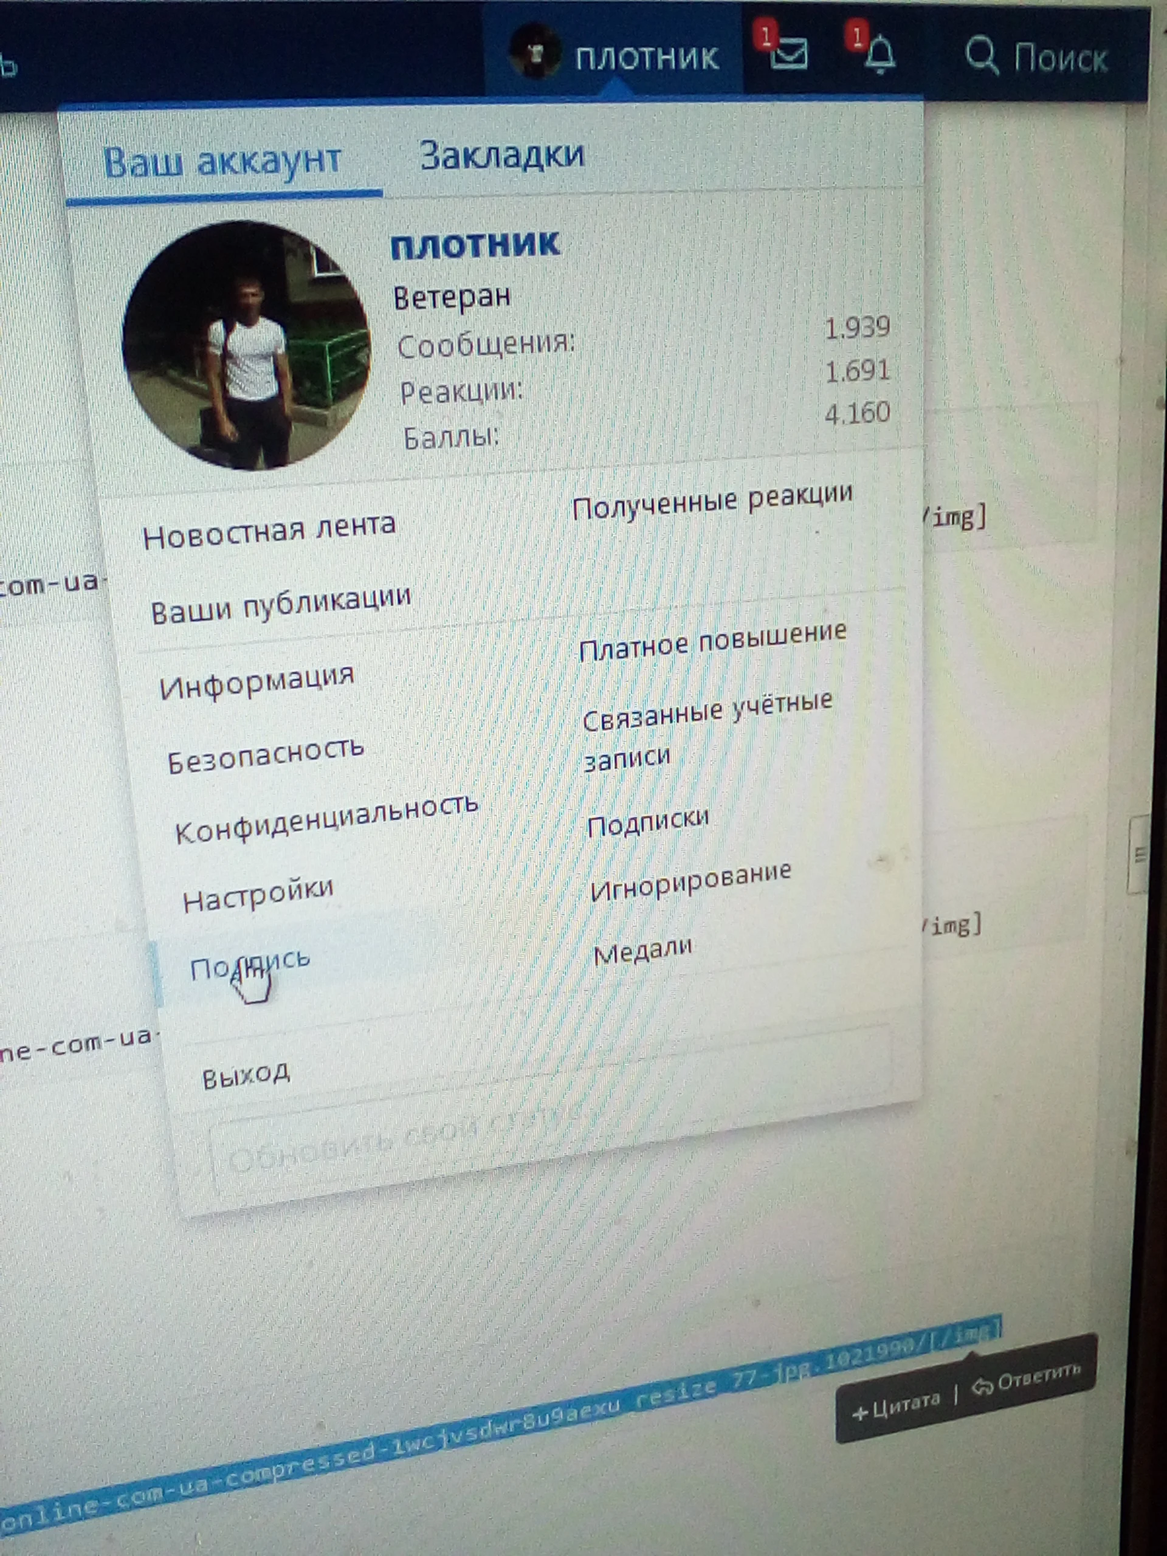The image size is (1167, 1556).
Task: Open the bell notifications icon
Action: click(880, 55)
